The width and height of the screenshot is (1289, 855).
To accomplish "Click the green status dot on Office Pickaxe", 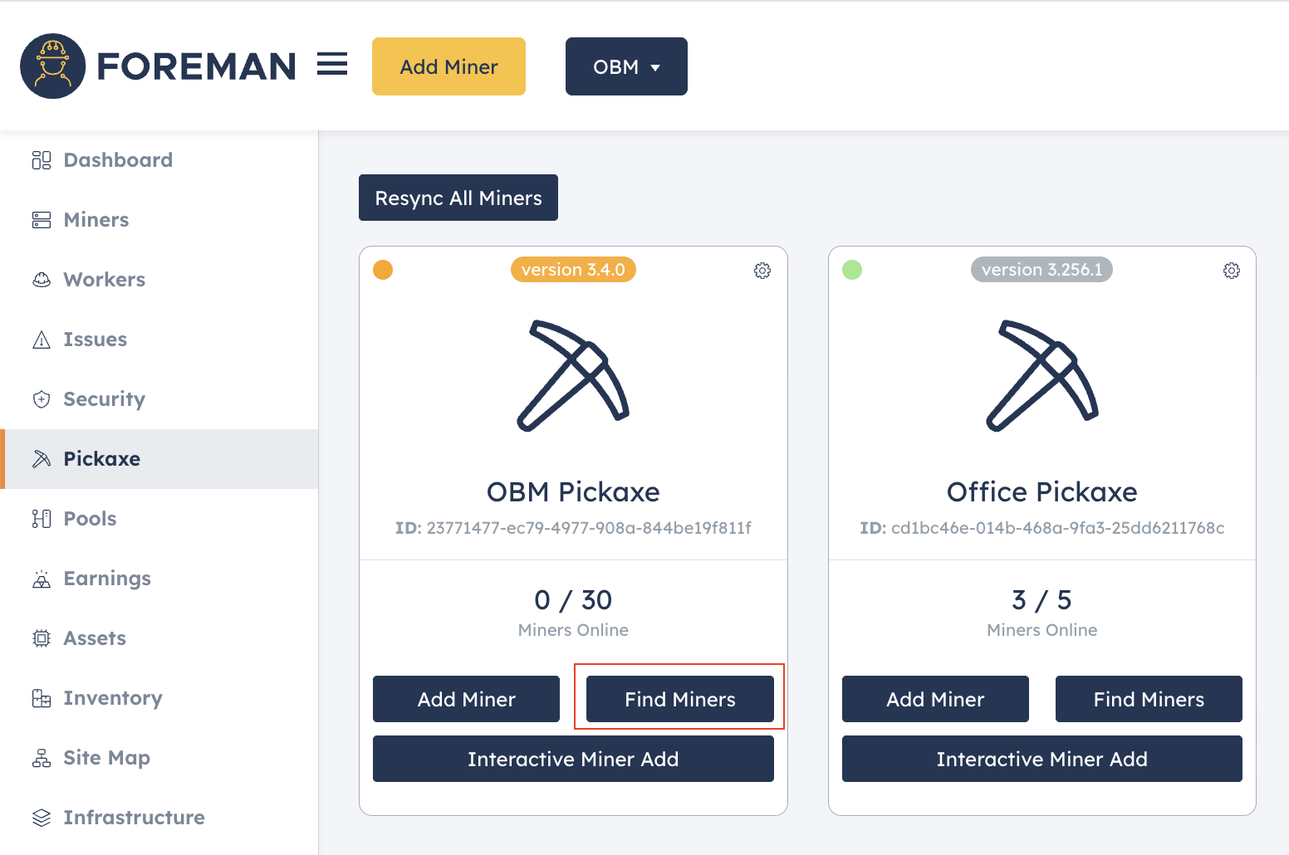I will (852, 270).
